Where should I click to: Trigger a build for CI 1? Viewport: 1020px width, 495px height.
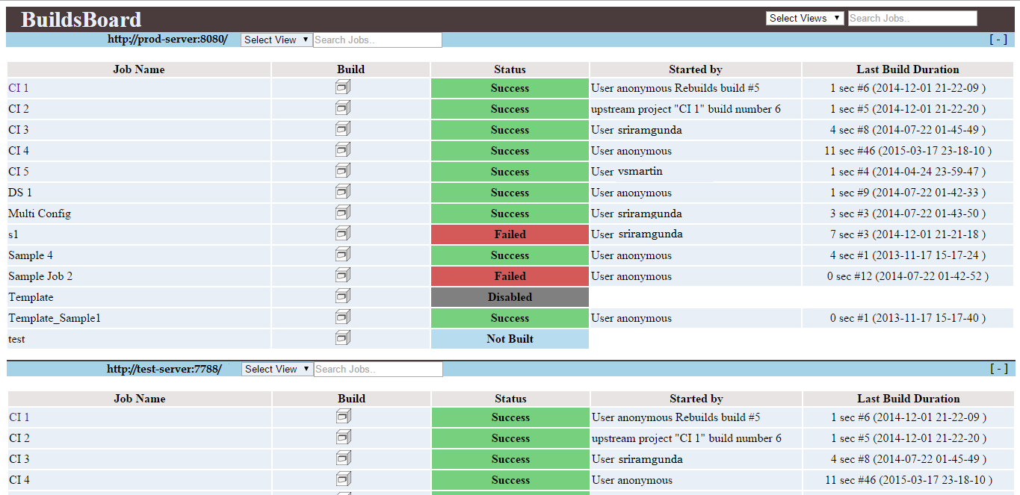point(343,87)
